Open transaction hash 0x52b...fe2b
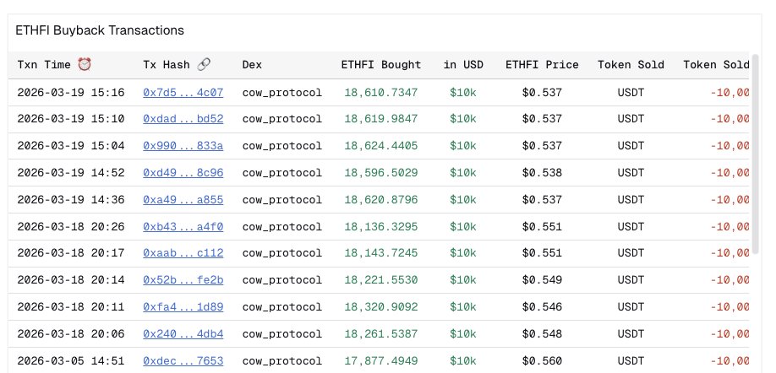Screen dimensions: 776x373 pos(183,280)
